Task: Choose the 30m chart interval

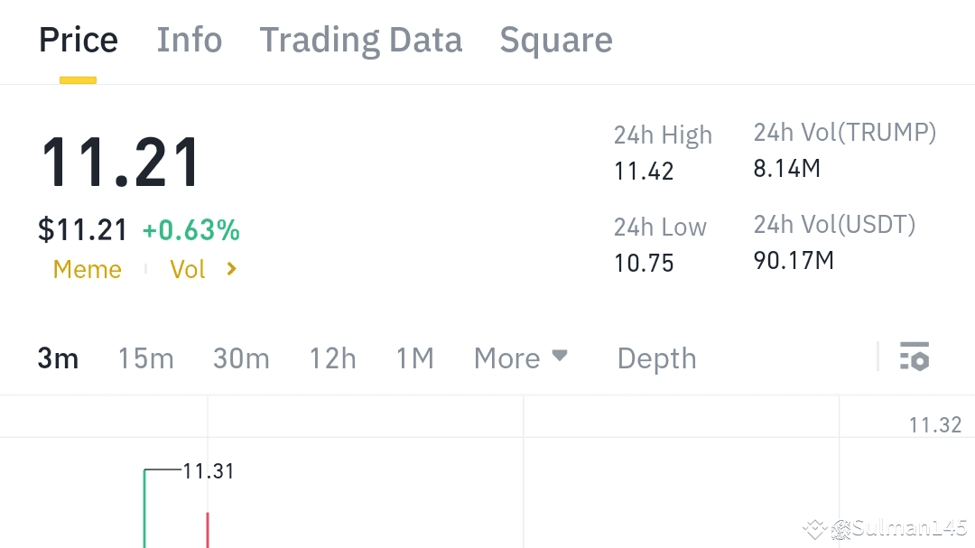Action: pos(241,358)
